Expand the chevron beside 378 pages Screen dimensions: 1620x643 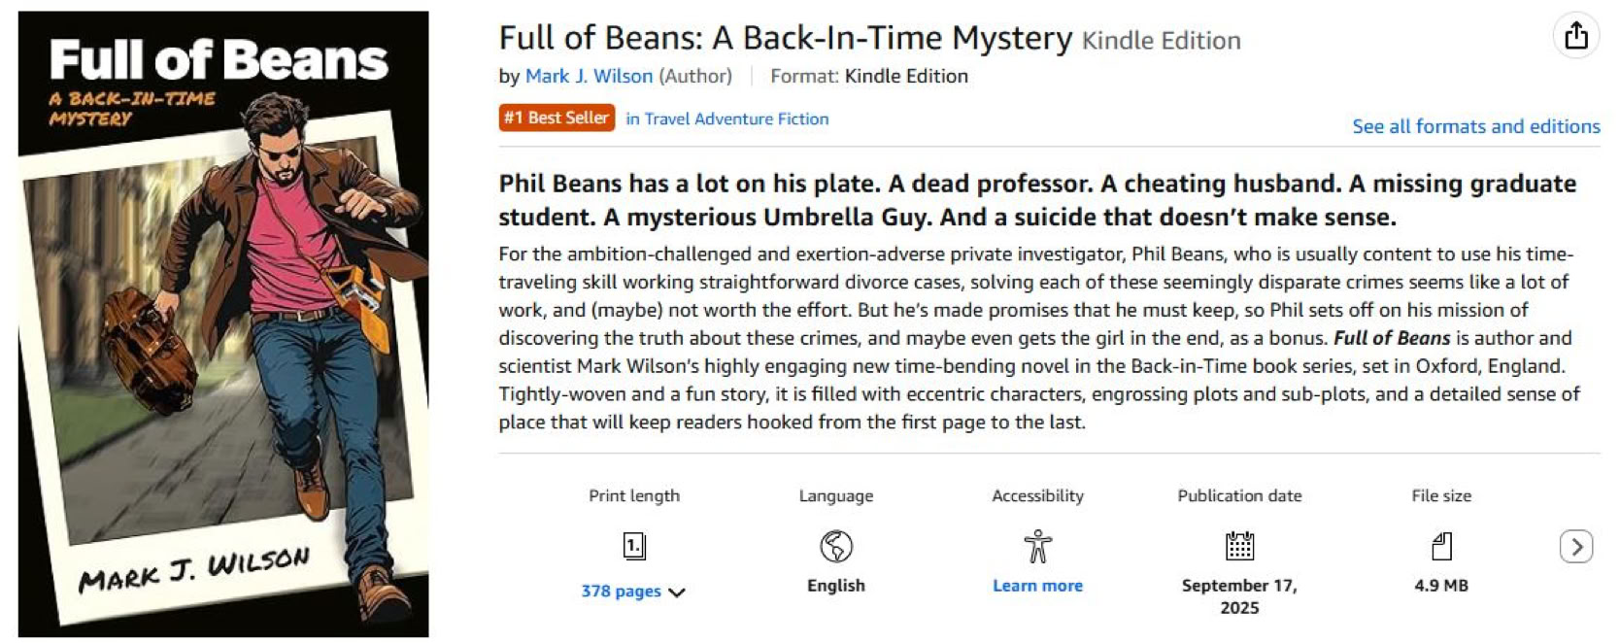677,592
